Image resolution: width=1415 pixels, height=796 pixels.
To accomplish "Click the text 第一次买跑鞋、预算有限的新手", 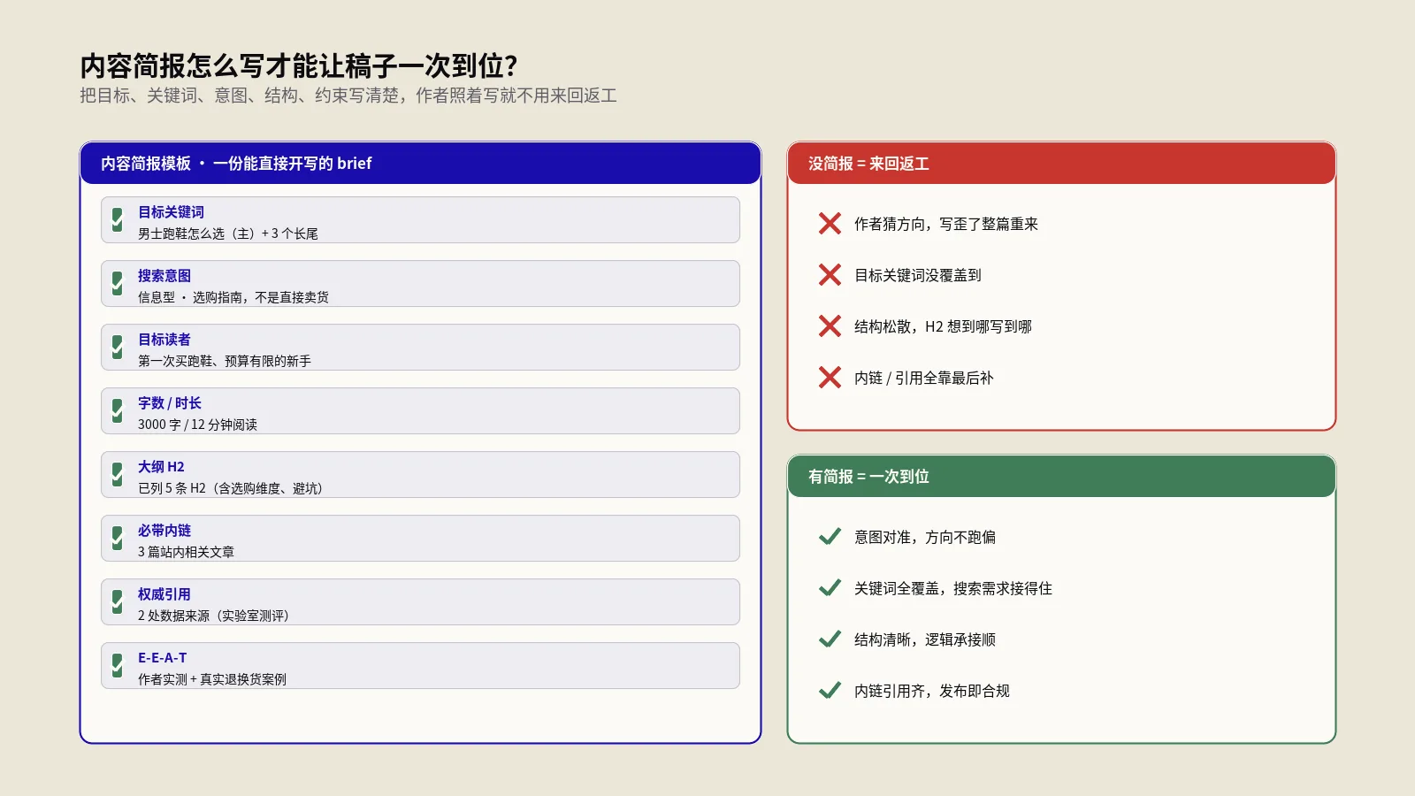I will pyautogui.click(x=225, y=361).
